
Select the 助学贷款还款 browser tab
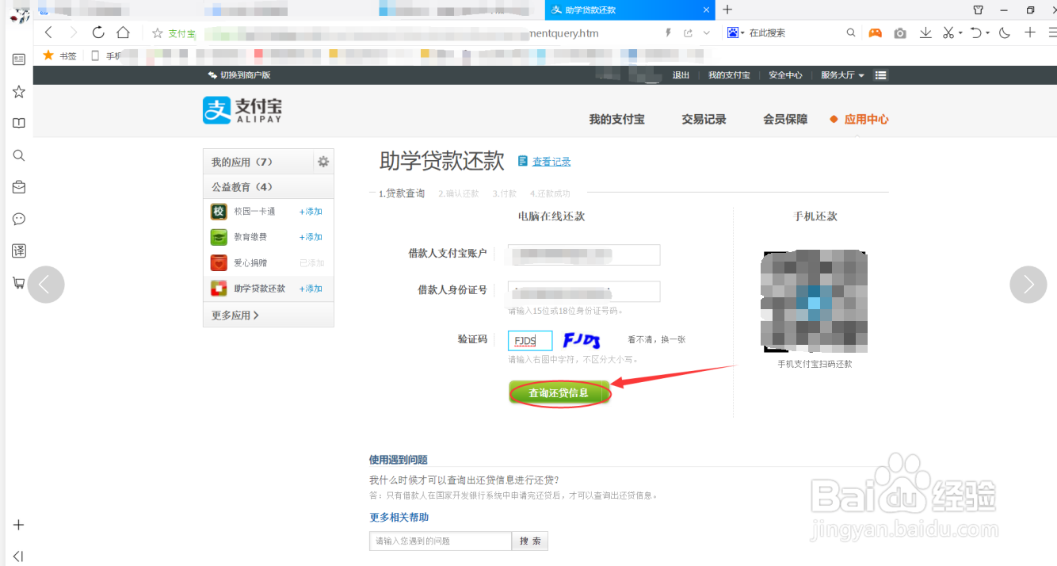tap(629, 10)
